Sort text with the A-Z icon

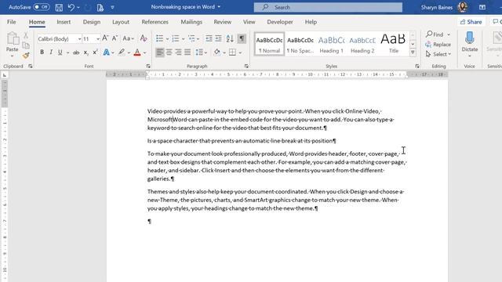click(230, 38)
